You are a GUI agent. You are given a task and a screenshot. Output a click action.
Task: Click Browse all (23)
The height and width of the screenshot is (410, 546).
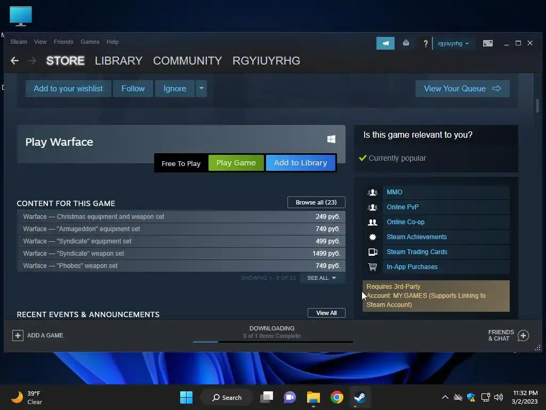316,202
